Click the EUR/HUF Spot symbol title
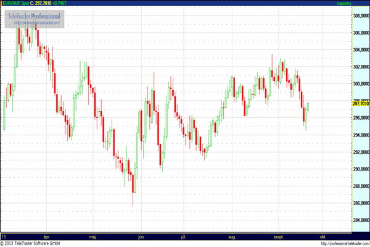Screen dimensions: 370x247 pyautogui.click(x=16, y=4)
